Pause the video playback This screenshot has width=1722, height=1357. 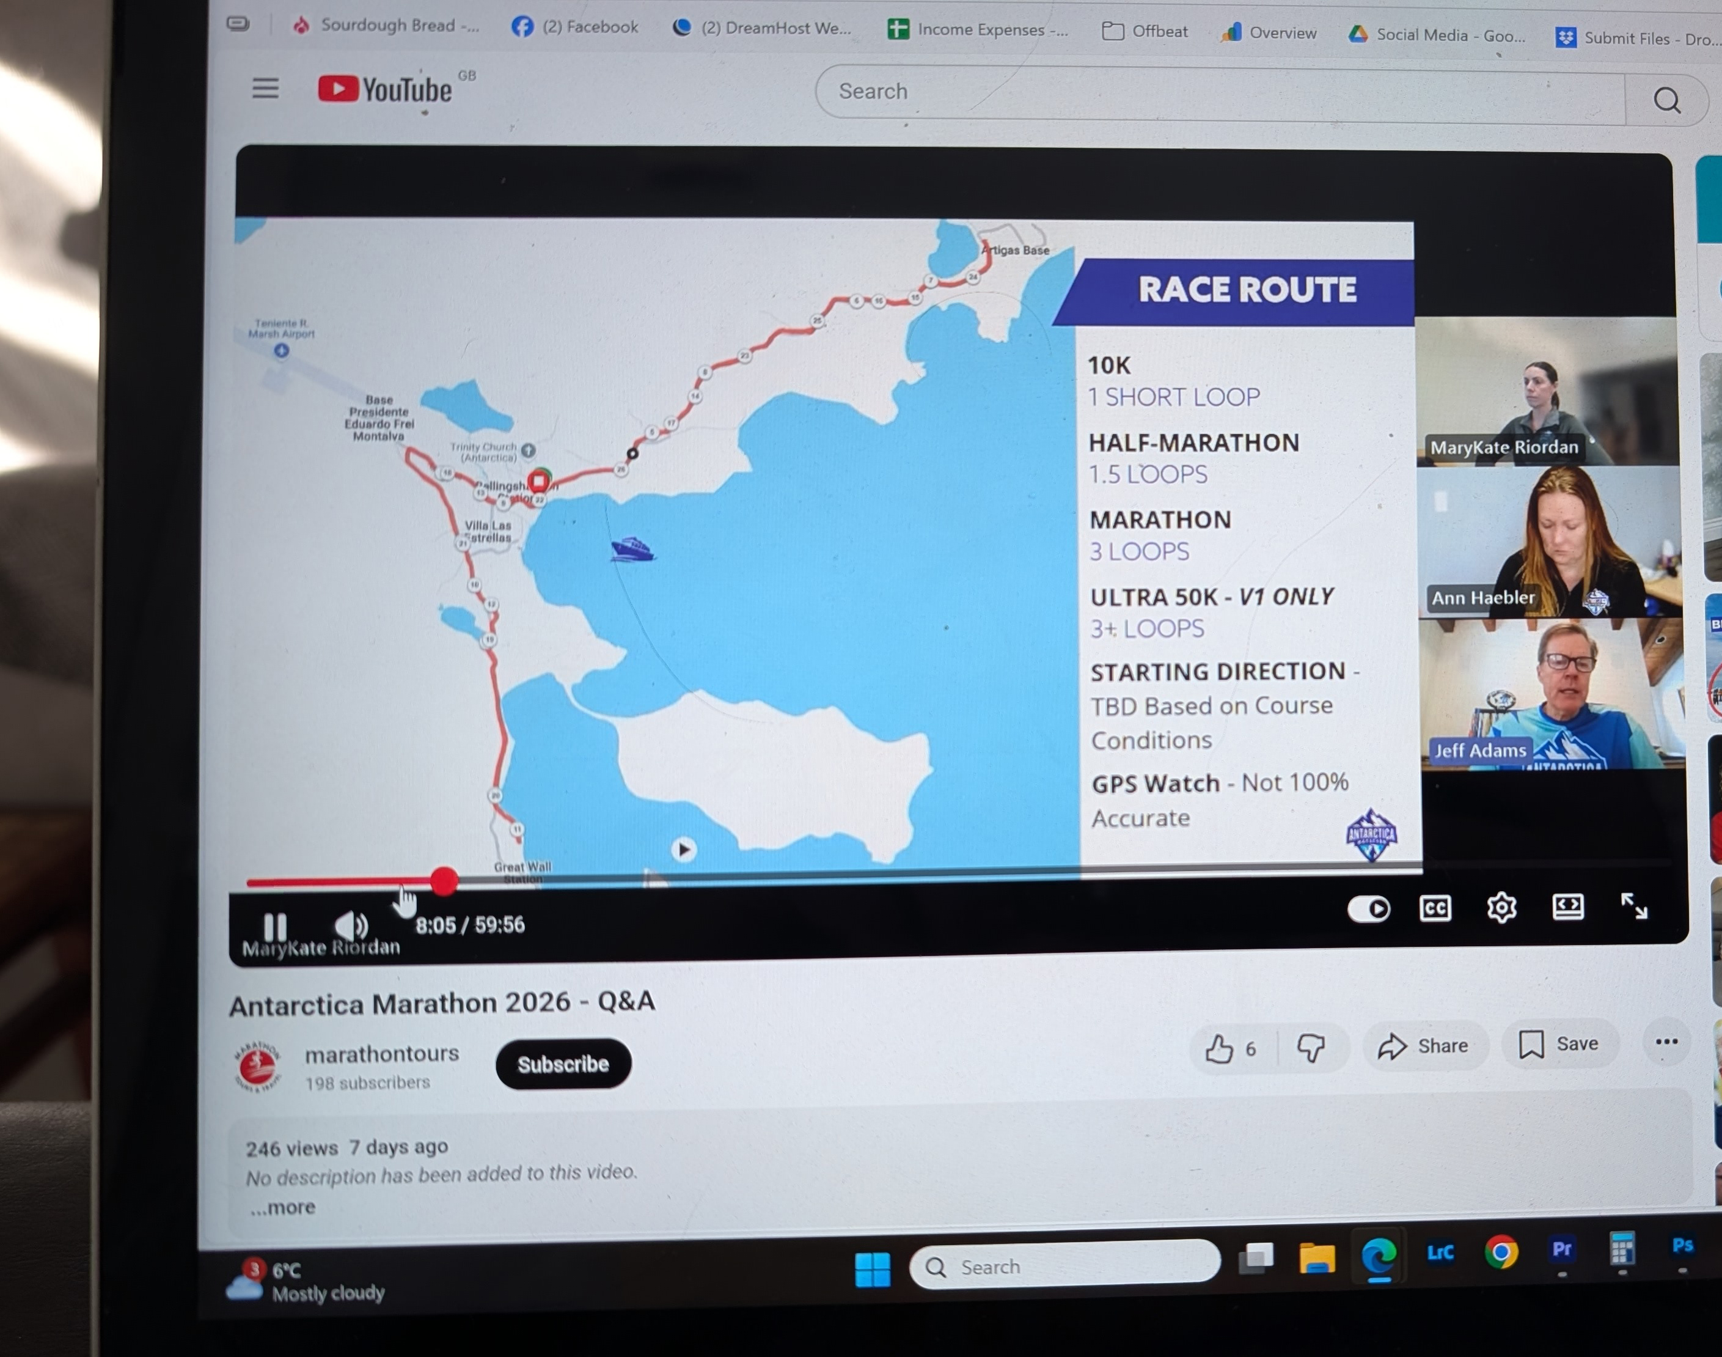(x=275, y=925)
